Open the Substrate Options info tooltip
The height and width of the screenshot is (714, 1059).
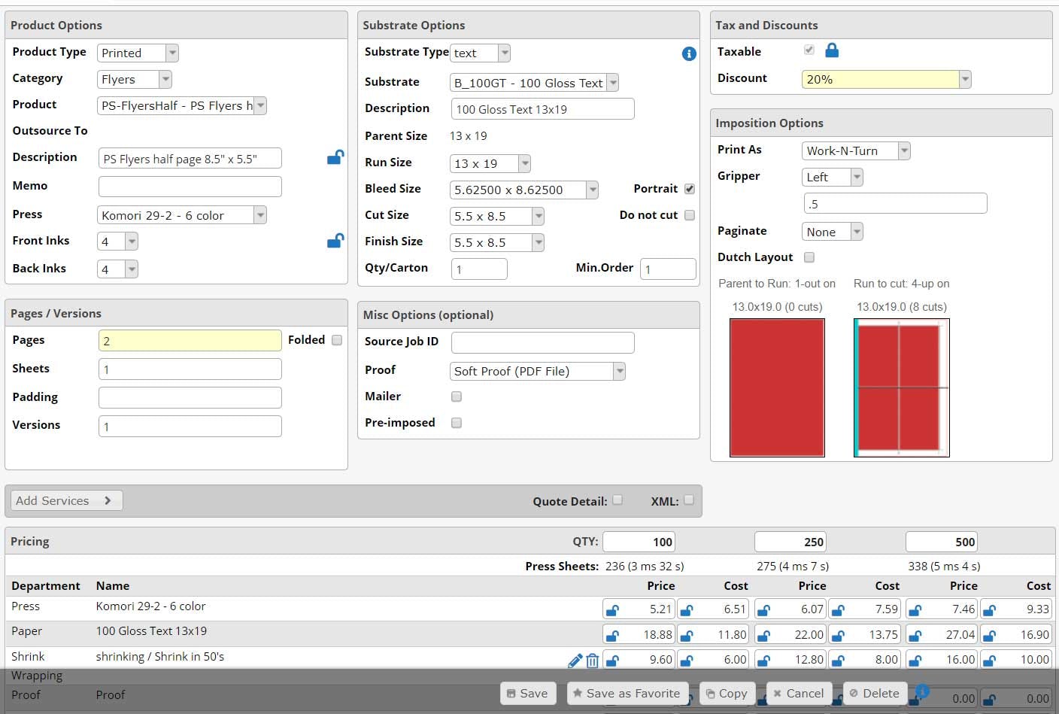click(x=689, y=53)
